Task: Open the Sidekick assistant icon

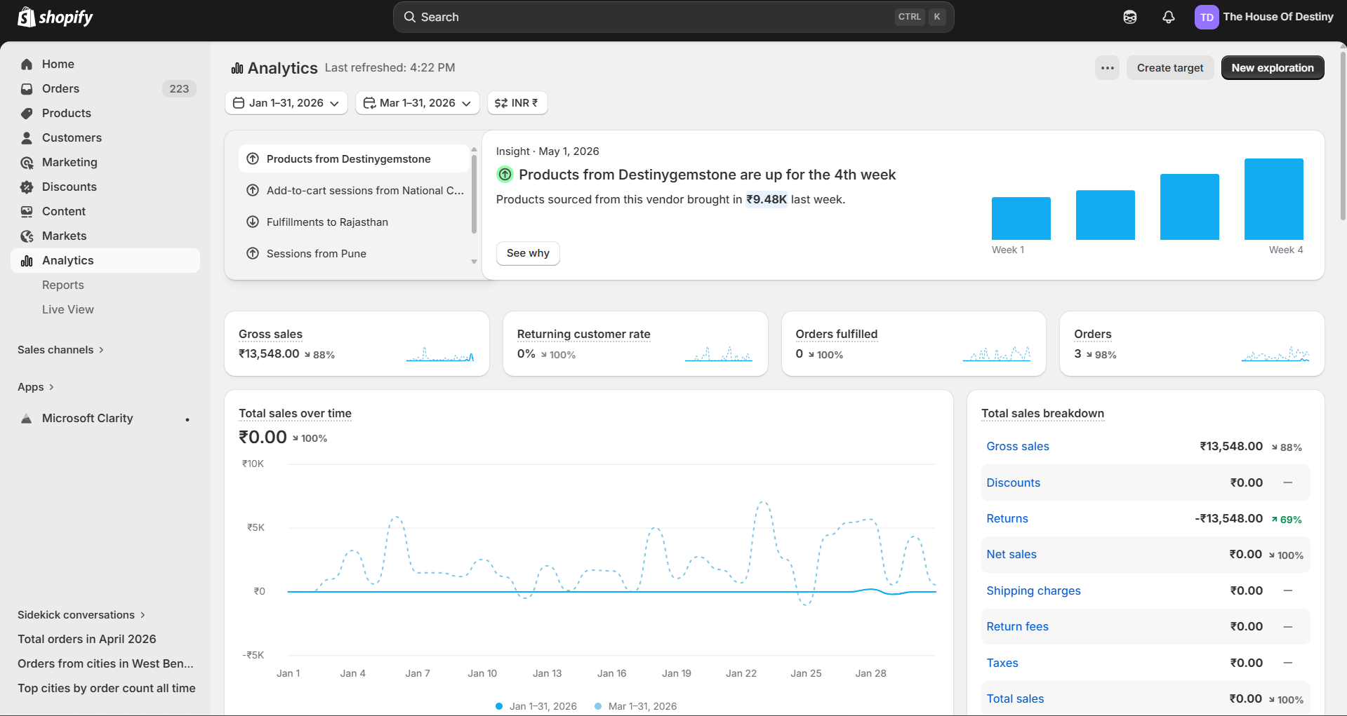Action: tap(1129, 17)
